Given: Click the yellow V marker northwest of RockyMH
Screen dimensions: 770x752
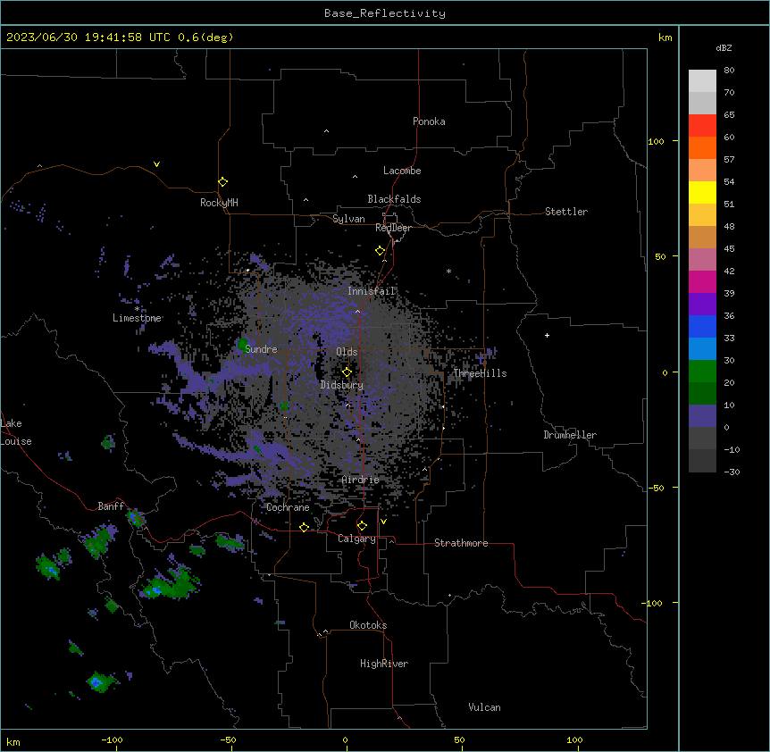Looking at the screenshot, I should [x=156, y=164].
